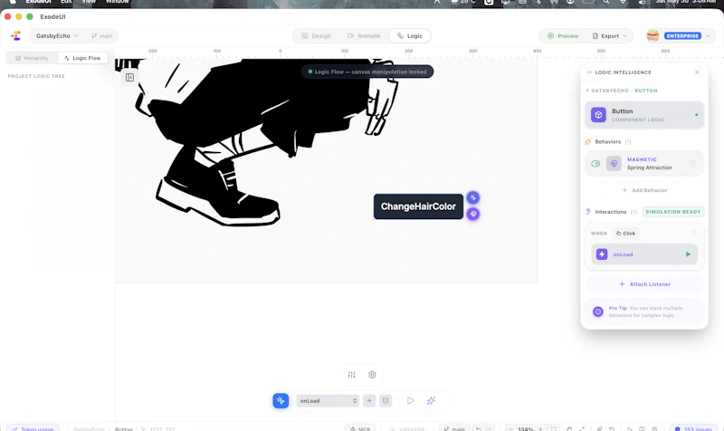Click Attach Listener
The width and height of the screenshot is (724, 431).
(644, 284)
